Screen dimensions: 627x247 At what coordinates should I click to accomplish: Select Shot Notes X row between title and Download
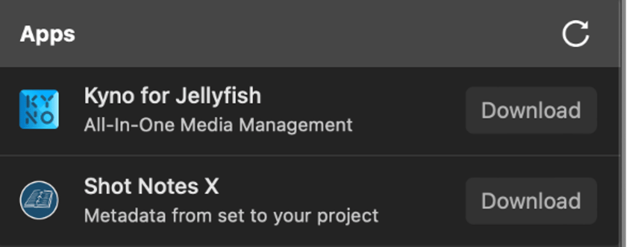tap(421, 201)
